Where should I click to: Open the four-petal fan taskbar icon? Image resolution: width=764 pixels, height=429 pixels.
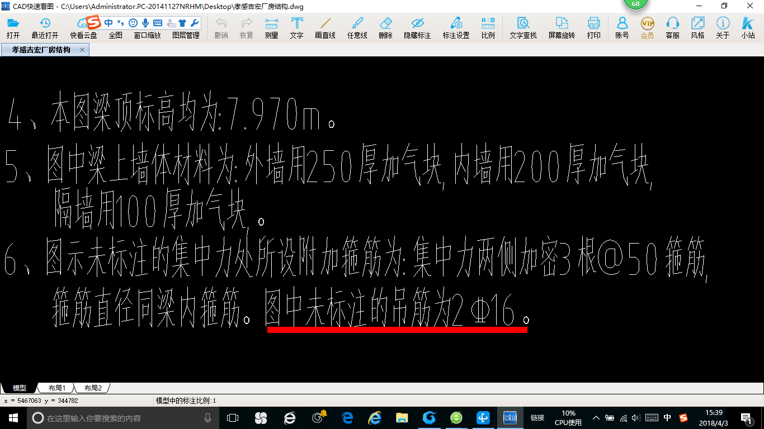click(260, 418)
